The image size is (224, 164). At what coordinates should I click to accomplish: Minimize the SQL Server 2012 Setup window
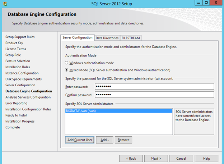click(197, 3)
